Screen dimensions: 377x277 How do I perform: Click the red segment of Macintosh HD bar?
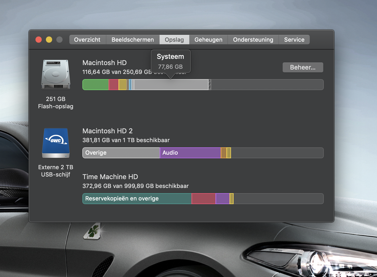113,85
